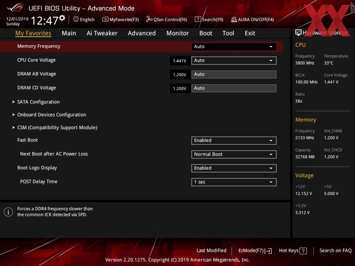Image resolution: width=355 pixels, height=266 pixels.
Task: Click the 12:47 clock display
Action: coord(44,20)
